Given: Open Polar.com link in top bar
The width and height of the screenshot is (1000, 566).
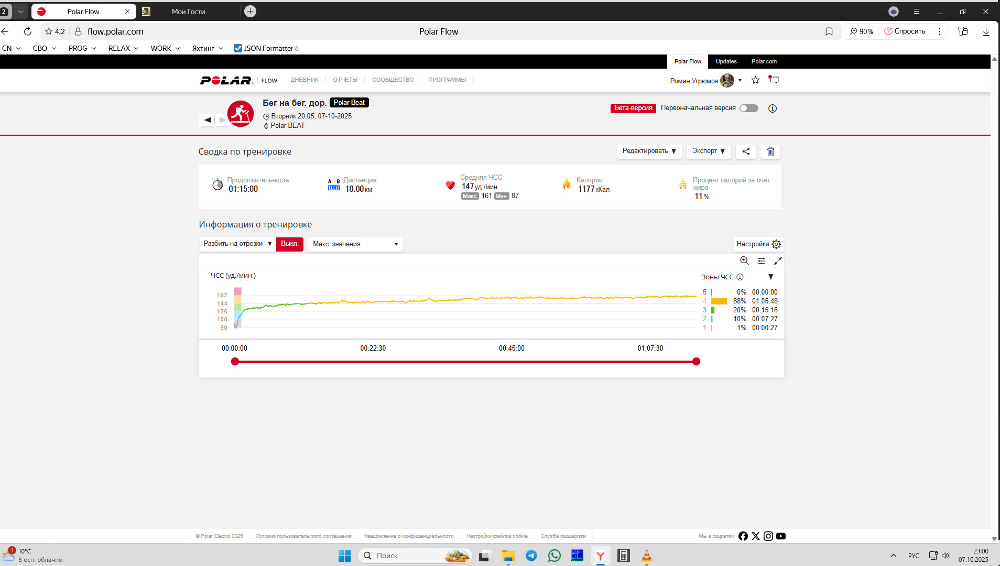Looking at the screenshot, I should [764, 62].
